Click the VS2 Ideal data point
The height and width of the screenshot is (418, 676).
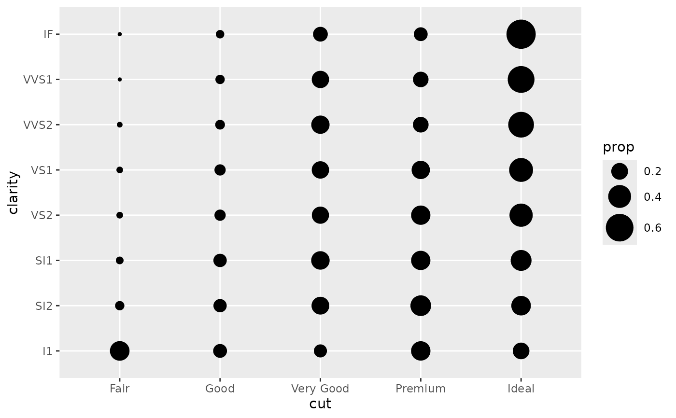click(x=521, y=215)
